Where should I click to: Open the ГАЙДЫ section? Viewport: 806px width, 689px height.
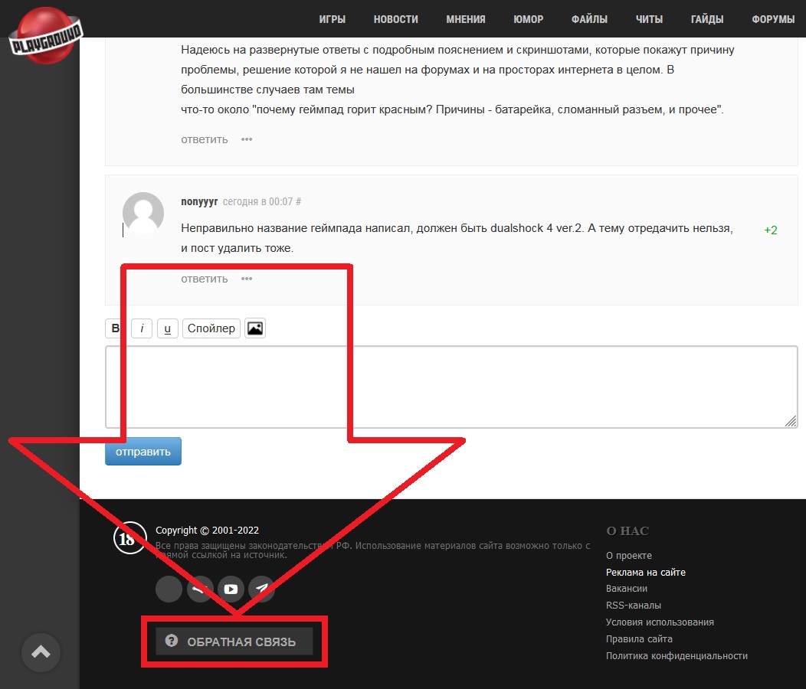click(707, 19)
